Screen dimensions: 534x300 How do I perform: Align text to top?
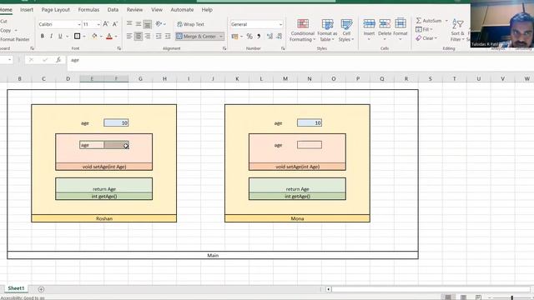129,24
